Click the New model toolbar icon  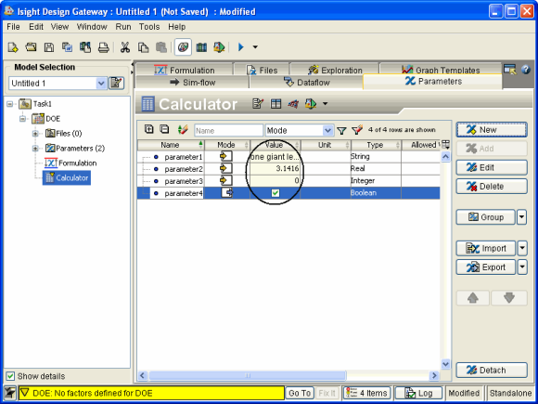(x=13, y=47)
